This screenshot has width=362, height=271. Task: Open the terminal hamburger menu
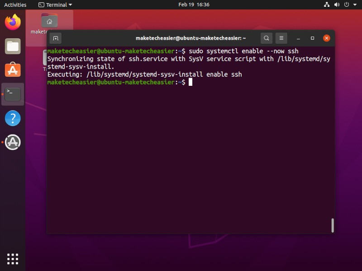coord(282,38)
